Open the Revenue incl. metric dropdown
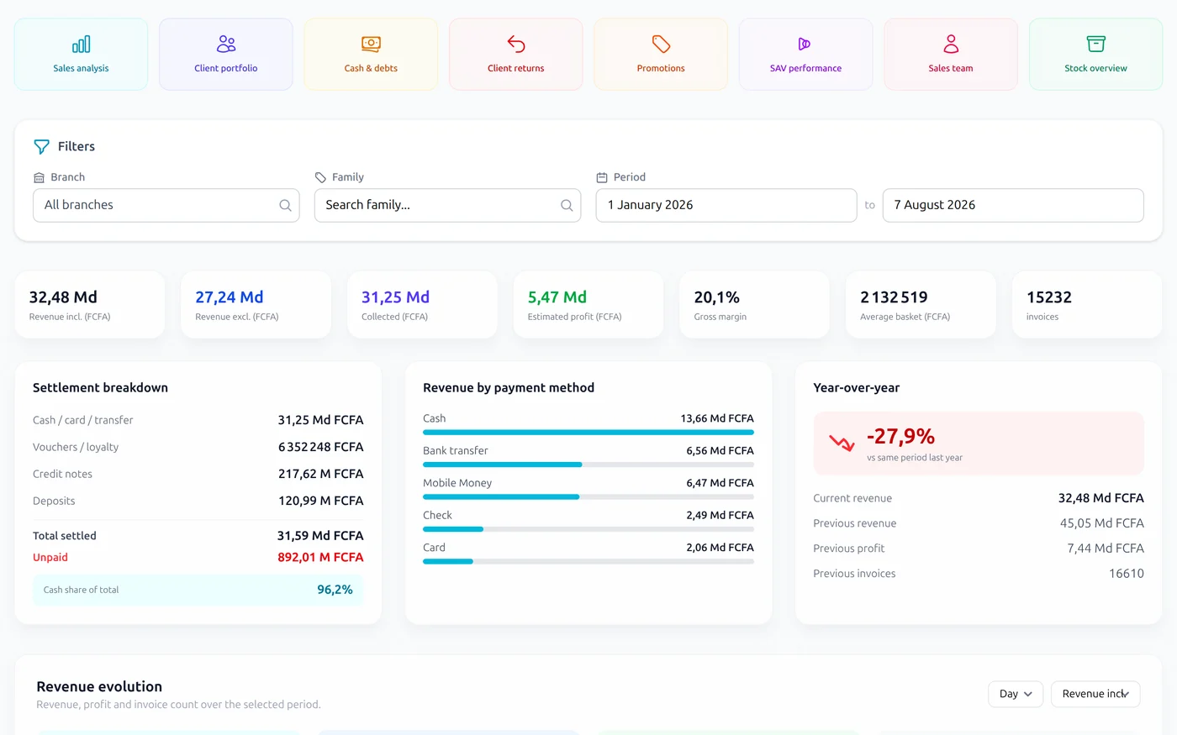The width and height of the screenshot is (1177, 735). coord(1095,694)
